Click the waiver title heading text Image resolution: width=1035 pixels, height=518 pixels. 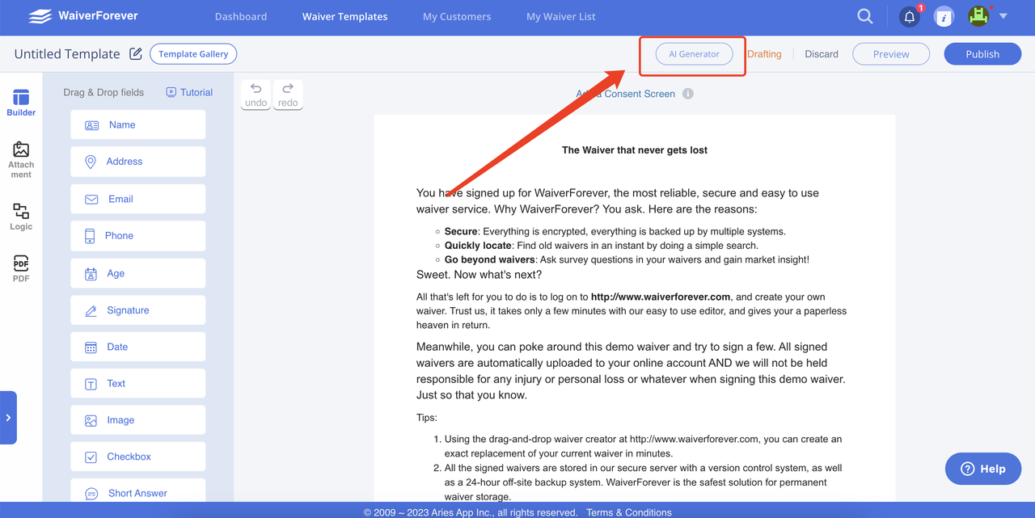coord(635,150)
